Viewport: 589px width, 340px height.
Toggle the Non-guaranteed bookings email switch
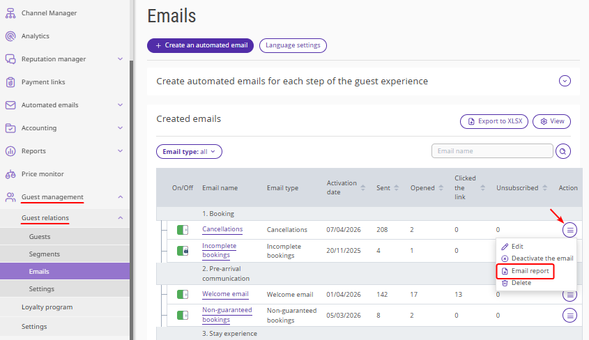[183, 316]
